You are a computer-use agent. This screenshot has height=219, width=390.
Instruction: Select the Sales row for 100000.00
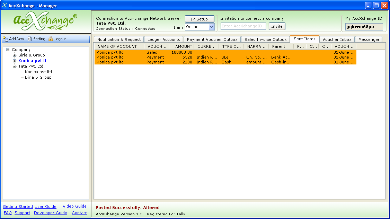[x=225, y=52]
